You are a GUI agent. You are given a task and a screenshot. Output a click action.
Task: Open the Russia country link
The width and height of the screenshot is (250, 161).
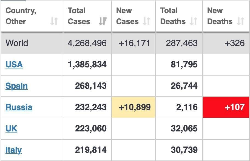(19, 107)
